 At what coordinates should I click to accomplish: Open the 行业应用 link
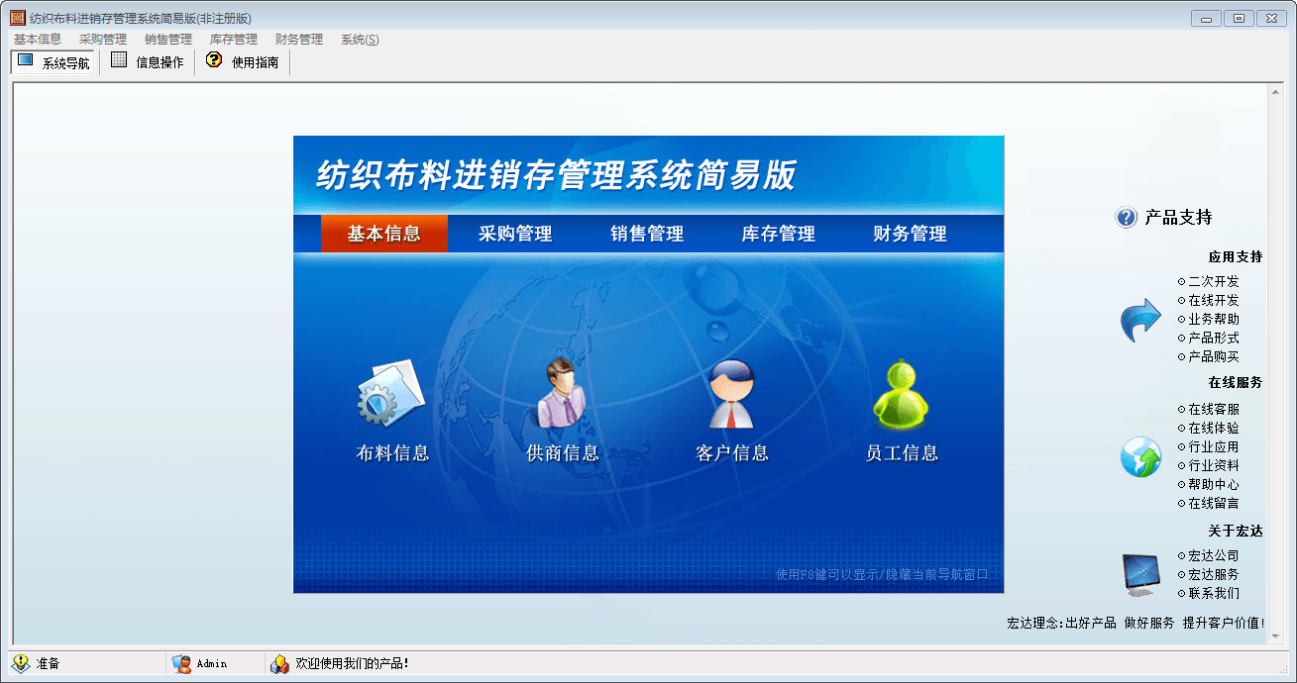pyautogui.click(x=1214, y=446)
